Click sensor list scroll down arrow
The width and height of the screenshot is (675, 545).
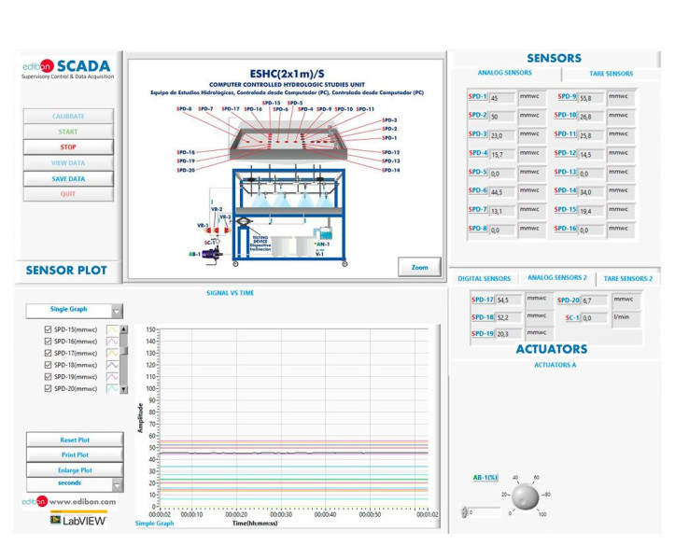123,389
